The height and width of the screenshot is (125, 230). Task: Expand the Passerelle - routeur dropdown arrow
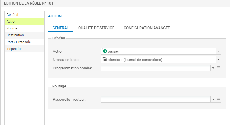213,99
